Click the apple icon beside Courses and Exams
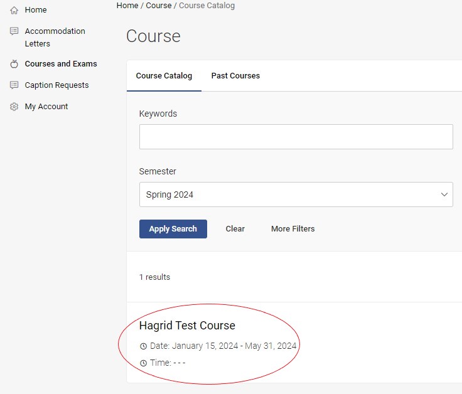Viewport: 462px width, 394px height. click(x=14, y=64)
